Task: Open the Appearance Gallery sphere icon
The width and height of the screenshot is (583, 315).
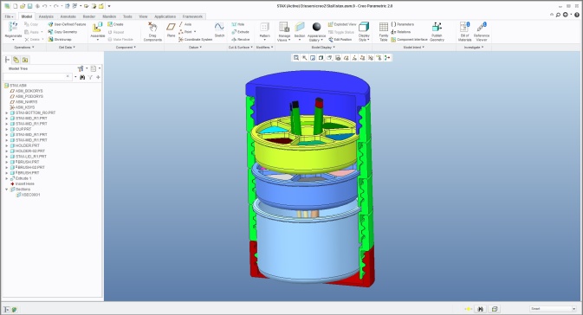Action: [x=316, y=27]
